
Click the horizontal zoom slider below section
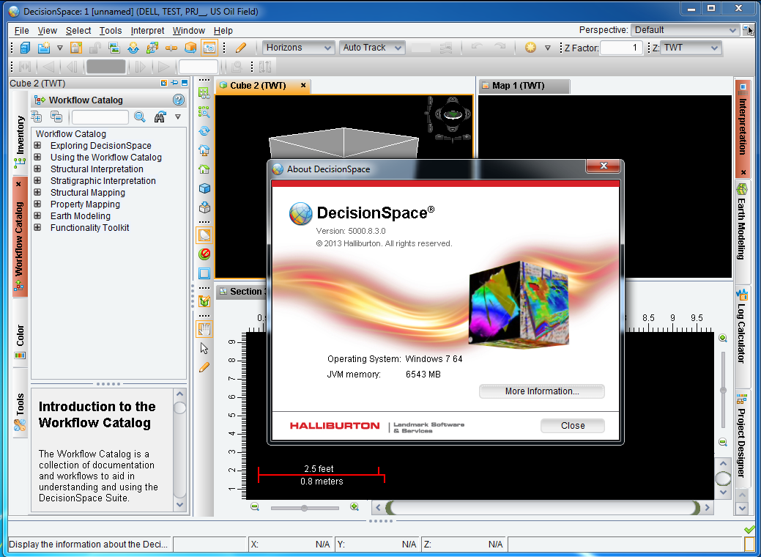304,508
